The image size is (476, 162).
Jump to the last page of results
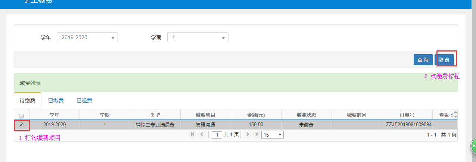click(256, 134)
